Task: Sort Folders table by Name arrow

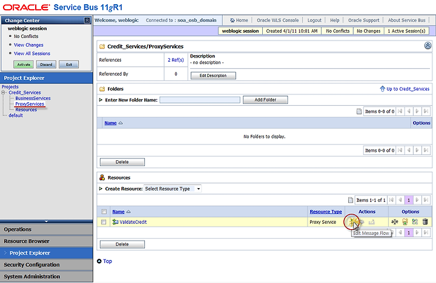Action: click(121, 123)
